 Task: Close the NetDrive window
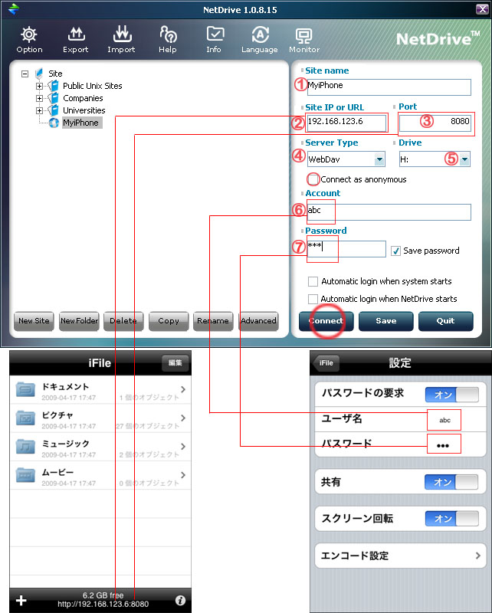[483, 9]
